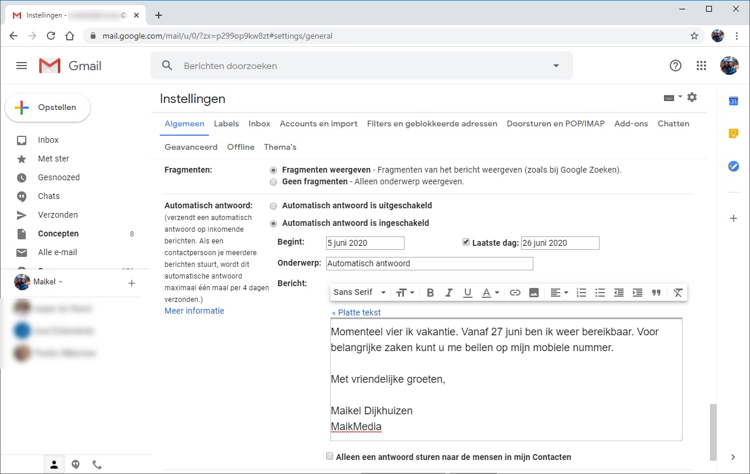Check only reply to my Contacten
The height and width of the screenshot is (474, 750).
click(x=330, y=456)
